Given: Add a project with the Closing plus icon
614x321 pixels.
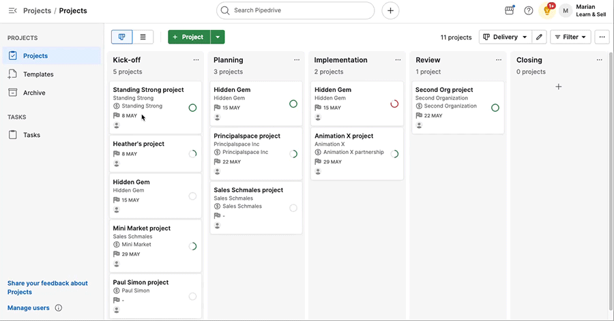Looking at the screenshot, I should coord(558,87).
